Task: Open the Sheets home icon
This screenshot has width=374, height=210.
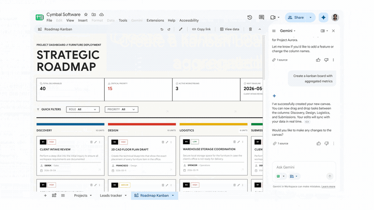Action: [x=40, y=17]
